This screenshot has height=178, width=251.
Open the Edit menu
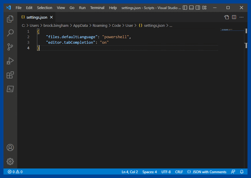point(29,8)
